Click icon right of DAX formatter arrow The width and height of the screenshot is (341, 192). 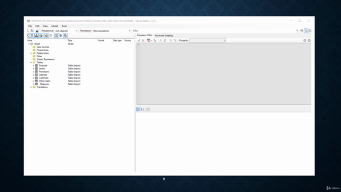coord(155,41)
